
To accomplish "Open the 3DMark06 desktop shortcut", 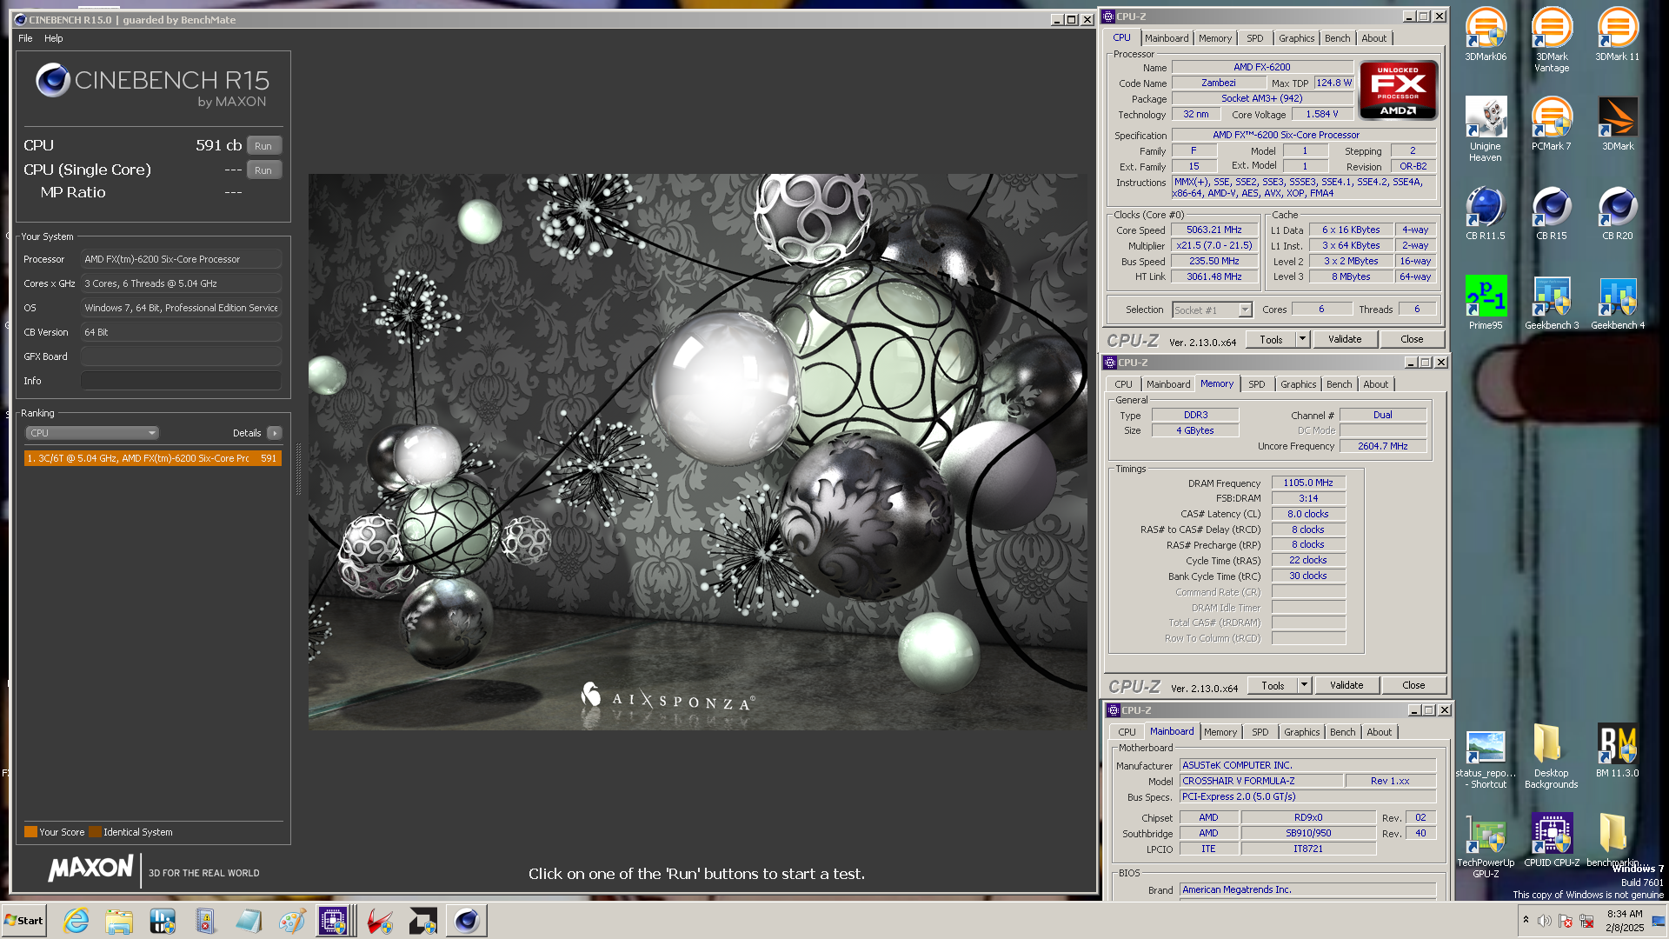I will click(1486, 35).
